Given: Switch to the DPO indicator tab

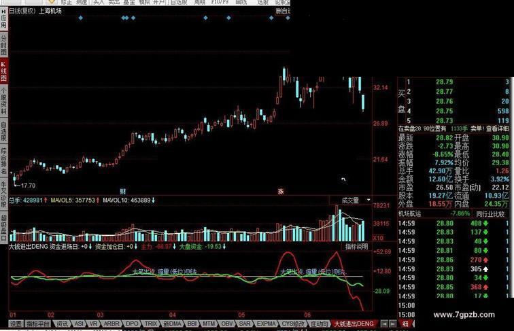Looking at the screenshot, I should [132, 324].
